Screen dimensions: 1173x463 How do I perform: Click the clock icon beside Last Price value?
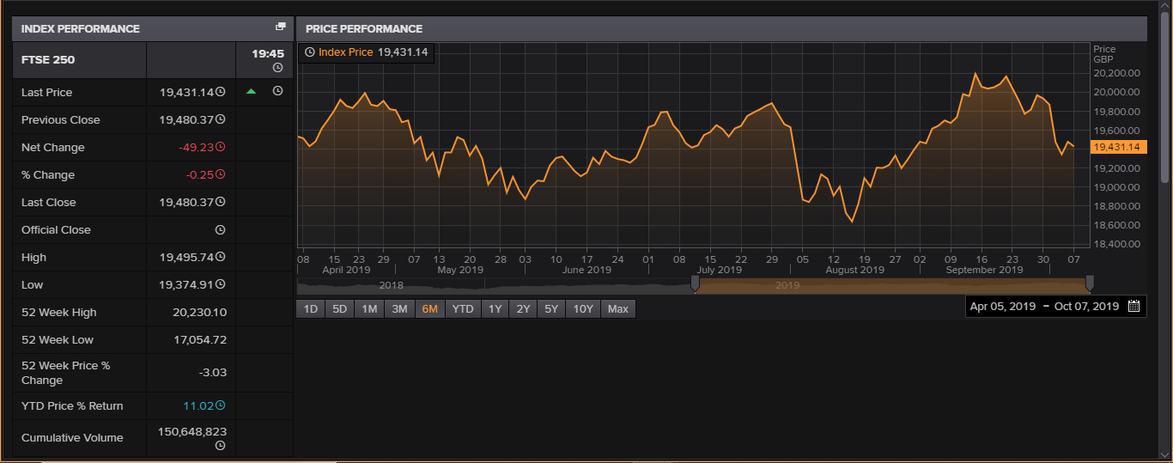pos(221,92)
